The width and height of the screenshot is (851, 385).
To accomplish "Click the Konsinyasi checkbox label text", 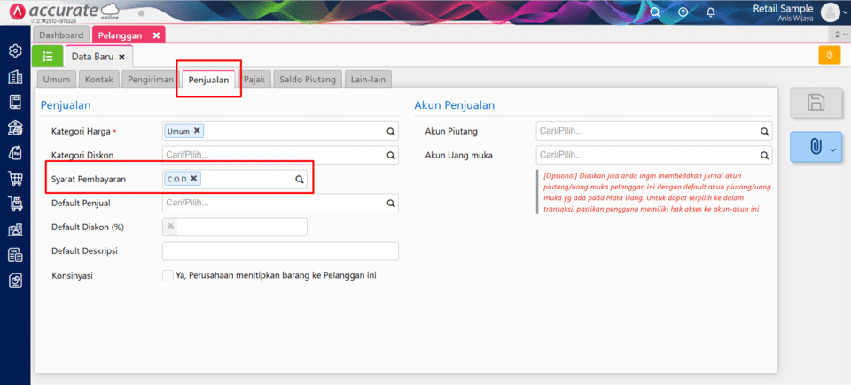I will click(x=277, y=275).
